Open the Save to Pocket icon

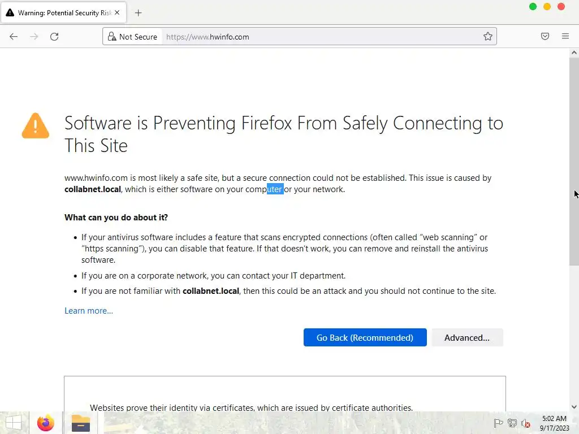click(x=545, y=37)
